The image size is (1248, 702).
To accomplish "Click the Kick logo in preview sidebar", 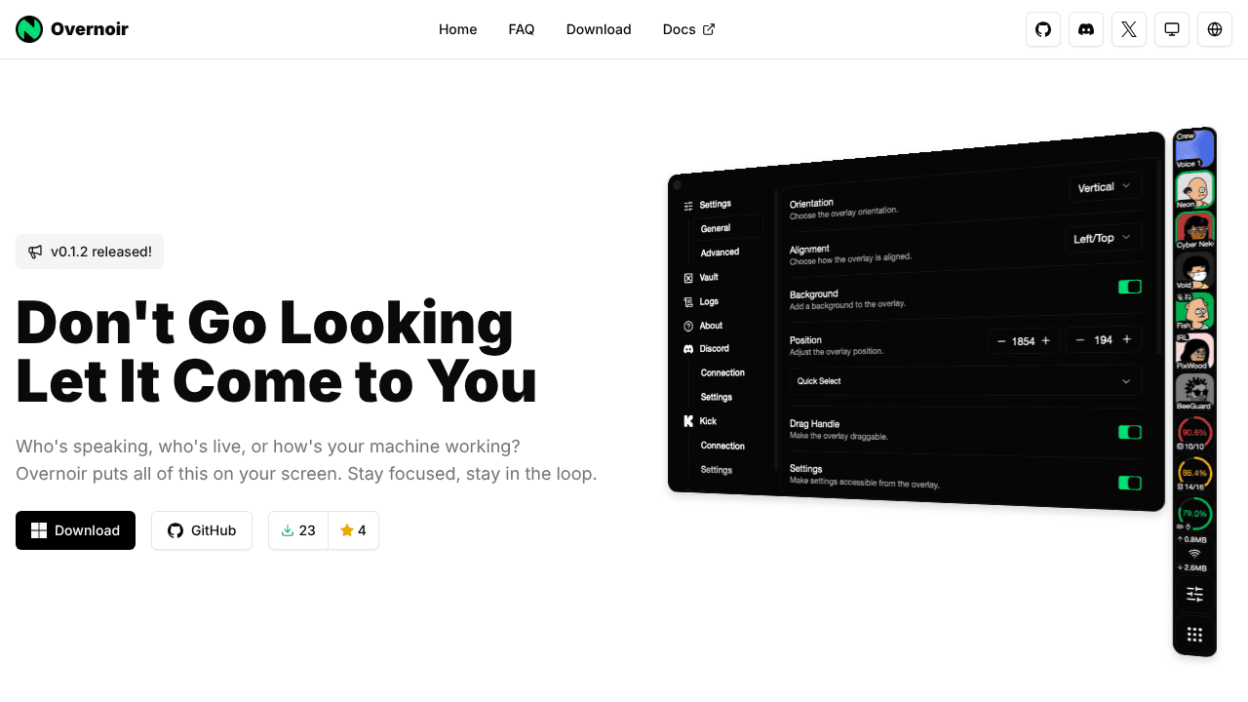I will [x=688, y=421].
